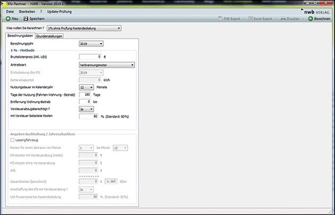The width and height of the screenshot is (335, 215).
Task: Open the Vorsteuerabzugsberechtigt dropdown
Action: pyautogui.click(x=91, y=109)
